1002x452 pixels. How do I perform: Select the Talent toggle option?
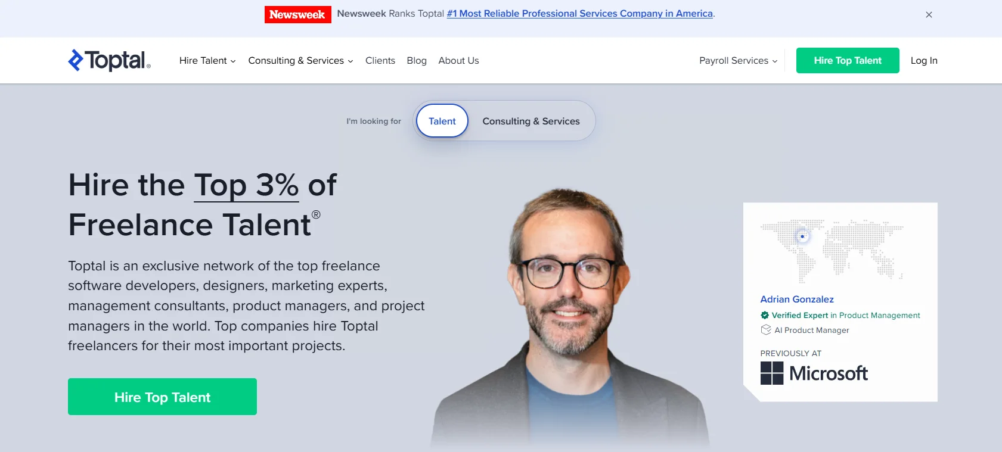coord(442,121)
